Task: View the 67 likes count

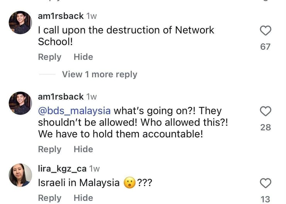Action: (x=265, y=47)
